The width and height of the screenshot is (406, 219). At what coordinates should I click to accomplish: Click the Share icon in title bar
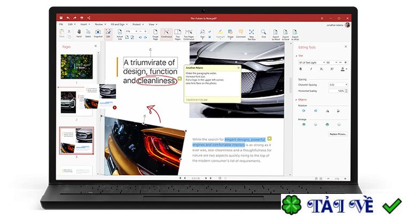tap(89, 18)
